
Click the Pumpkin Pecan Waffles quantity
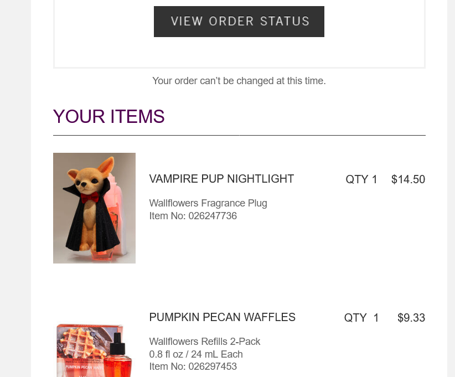click(361, 318)
